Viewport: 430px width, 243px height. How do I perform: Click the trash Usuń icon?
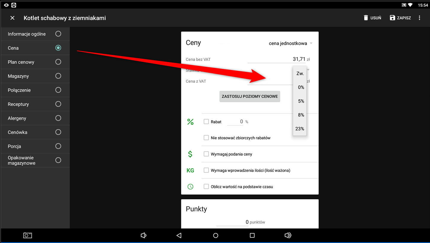[x=366, y=18]
